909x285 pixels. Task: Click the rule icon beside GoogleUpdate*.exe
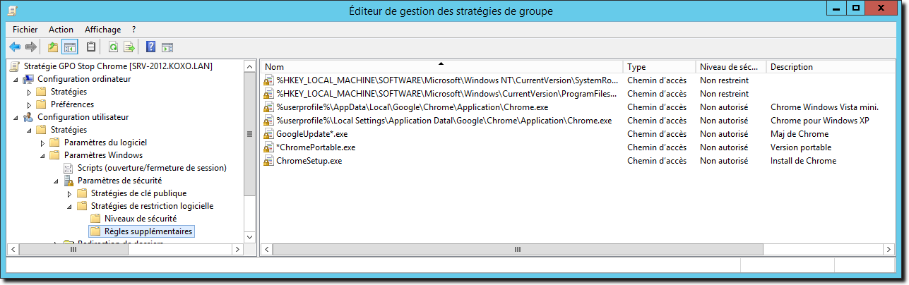[x=268, y=134]
